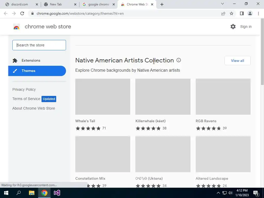Open the RGB Ravens theme thumbnail
The height and width of the screenshot is (198, 264).
click(x=223, y=97)
